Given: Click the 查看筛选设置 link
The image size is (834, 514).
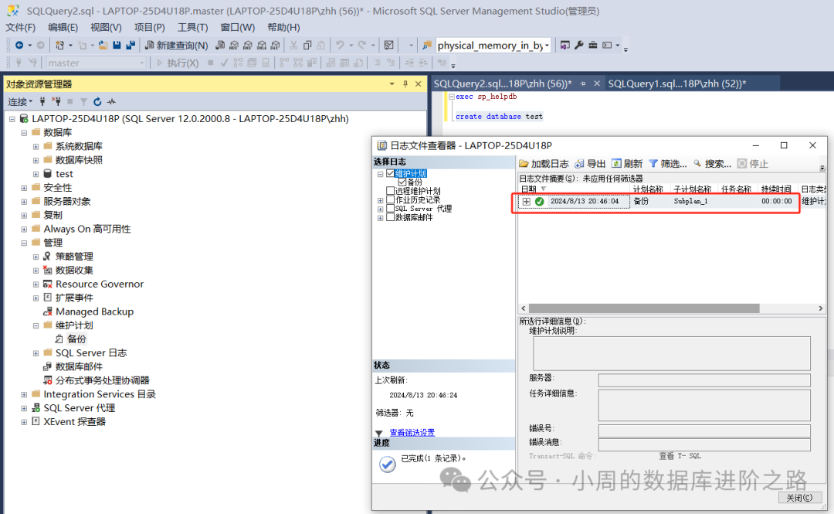Looking at the screenshot, I should tap(412, 433).
